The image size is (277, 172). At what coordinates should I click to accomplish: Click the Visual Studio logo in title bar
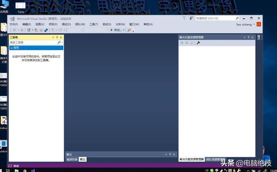(x=12, y=19)
